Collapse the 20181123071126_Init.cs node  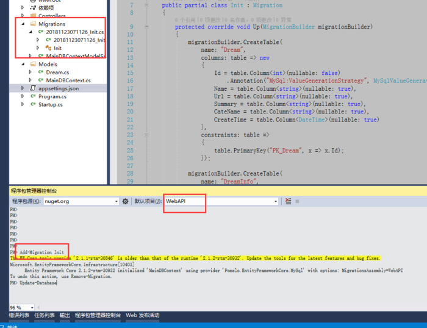point(30,32)
